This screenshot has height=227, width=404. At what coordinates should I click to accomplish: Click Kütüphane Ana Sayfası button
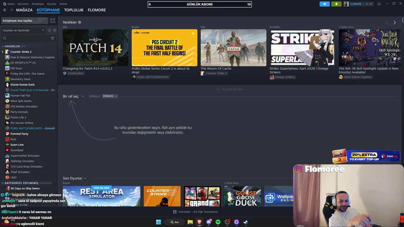(x=25, y=20)
